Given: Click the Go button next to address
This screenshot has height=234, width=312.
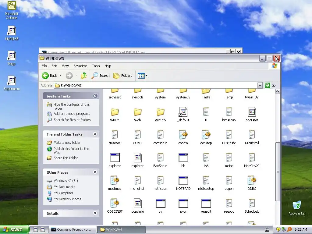Looking at the screenshot, I should tap(270, 85).
